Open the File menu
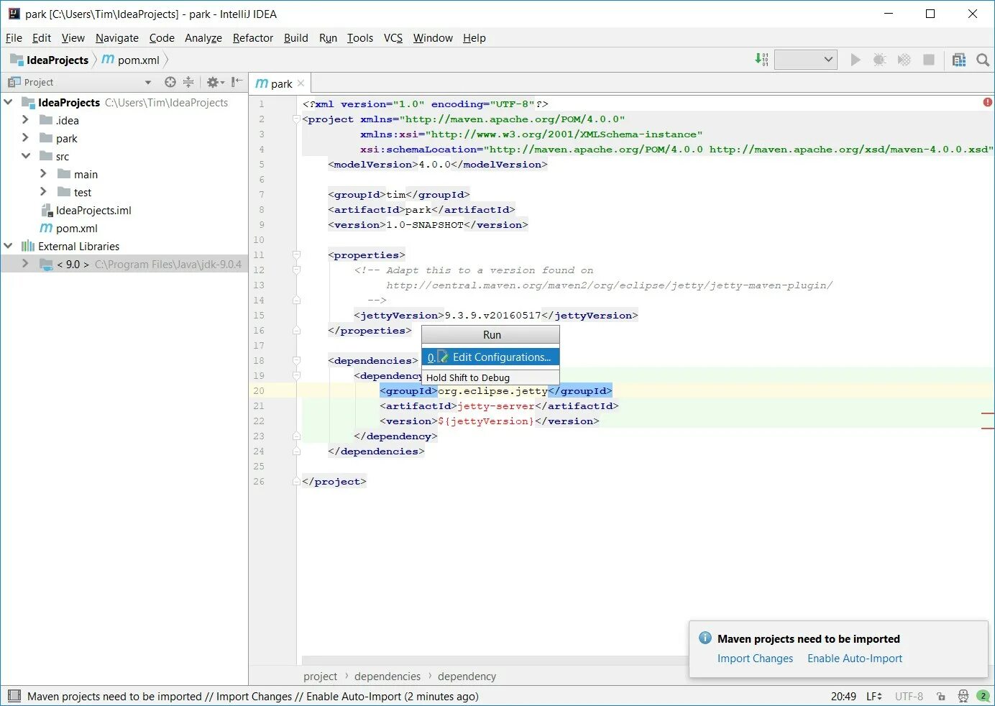Image resolution: width=995 pixels, height=706 pixels. pos(14,38)
